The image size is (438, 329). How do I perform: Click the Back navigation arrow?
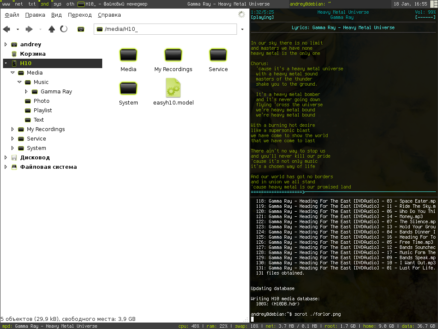pyautogui.click(x=6, y=29)
